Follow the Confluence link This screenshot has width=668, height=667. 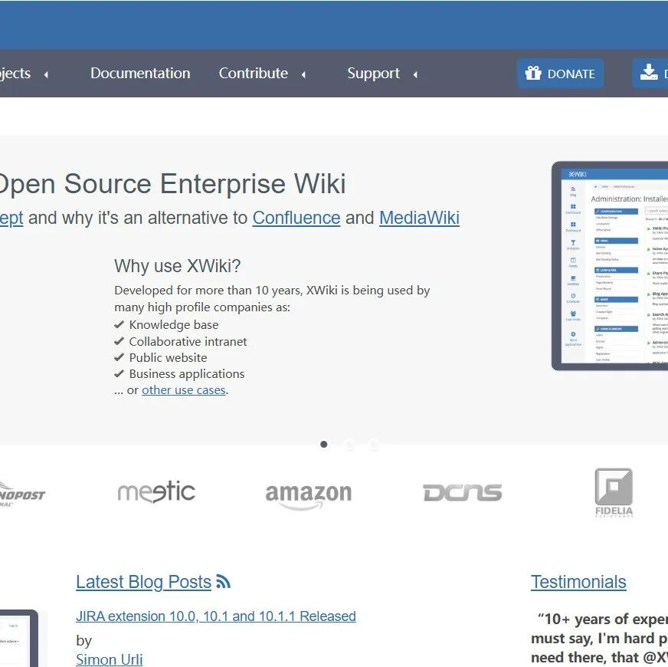coord(296,218)
